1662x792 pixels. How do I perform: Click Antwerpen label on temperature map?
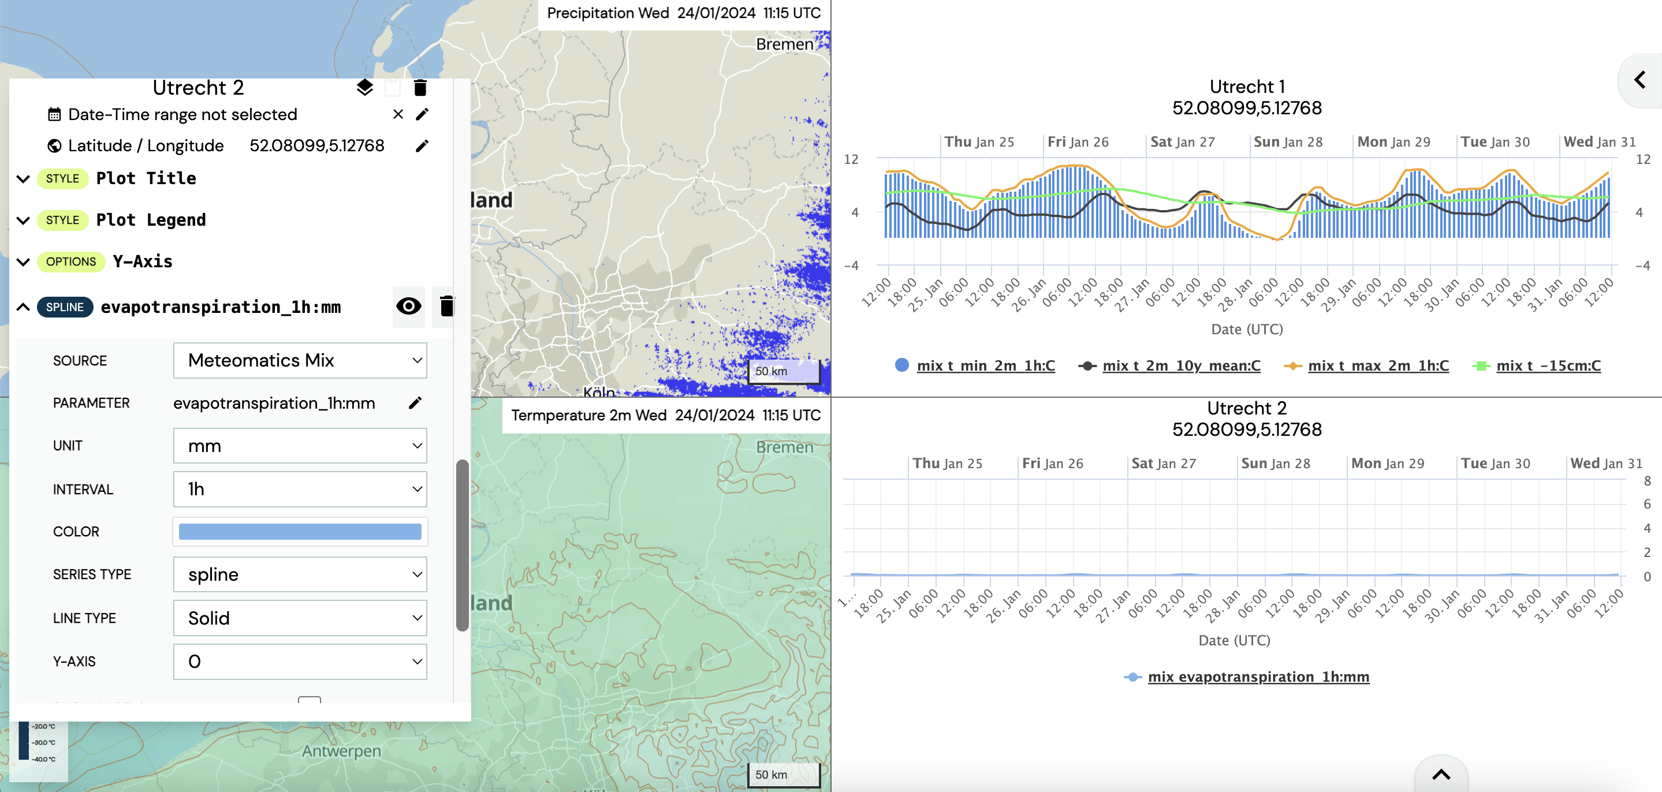(x=341, y=752)
